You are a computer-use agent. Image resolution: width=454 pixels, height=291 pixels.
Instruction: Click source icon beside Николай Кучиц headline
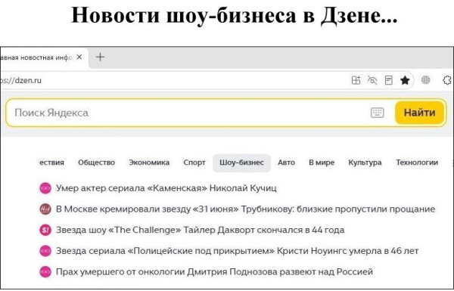coord(45,188)
